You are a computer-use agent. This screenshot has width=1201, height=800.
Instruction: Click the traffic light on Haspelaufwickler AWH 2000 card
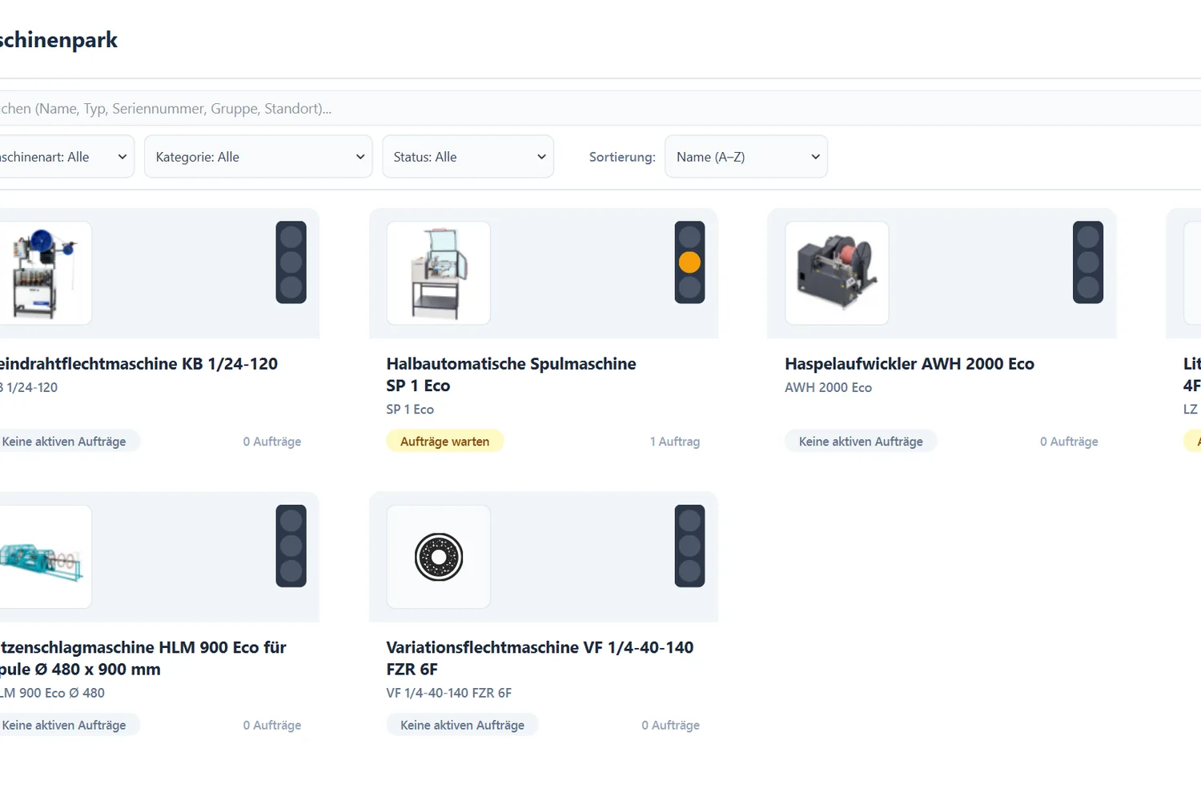pos(1088,262)
